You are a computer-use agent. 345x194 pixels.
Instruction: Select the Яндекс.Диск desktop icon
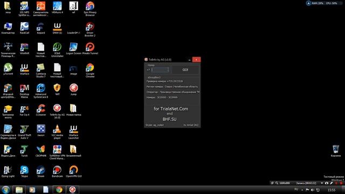(8, 151)
